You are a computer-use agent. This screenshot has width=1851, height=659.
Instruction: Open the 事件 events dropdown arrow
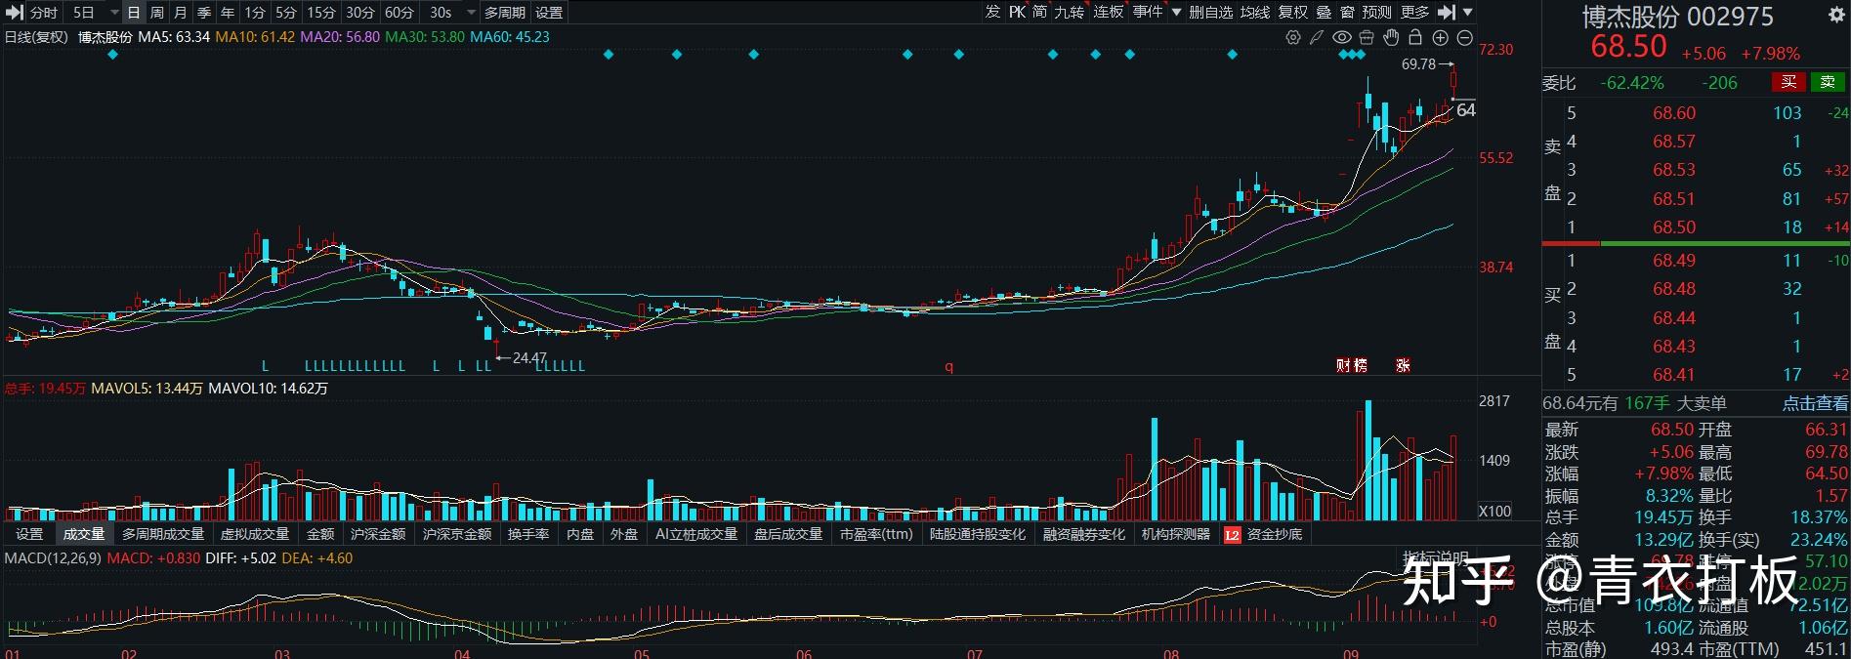coord(1175,12)
